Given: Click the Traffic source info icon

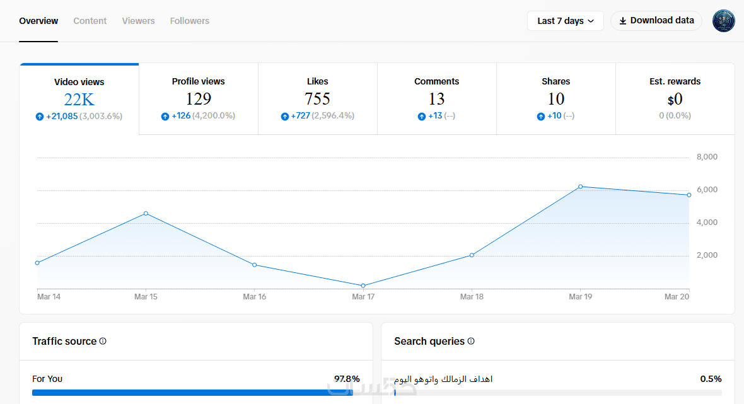Looking at the screenshot, I should [103, 341].
